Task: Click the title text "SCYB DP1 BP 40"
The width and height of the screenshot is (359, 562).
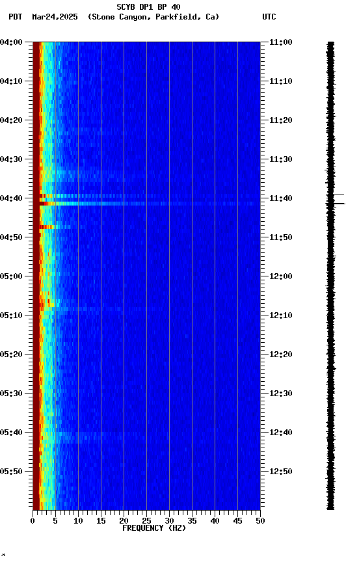Action: coord(148,7)
